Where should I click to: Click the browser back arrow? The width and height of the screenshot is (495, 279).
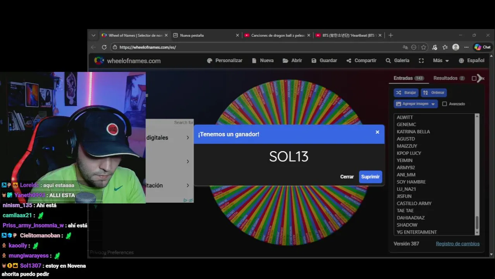coord(93,47)
